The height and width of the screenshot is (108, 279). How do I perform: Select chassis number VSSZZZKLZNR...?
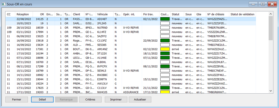(x=217, y=32)
